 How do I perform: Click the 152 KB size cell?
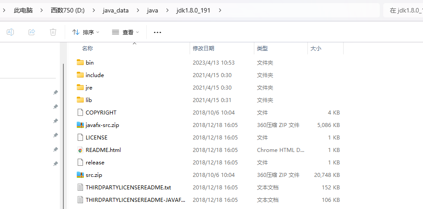(331, 188)
